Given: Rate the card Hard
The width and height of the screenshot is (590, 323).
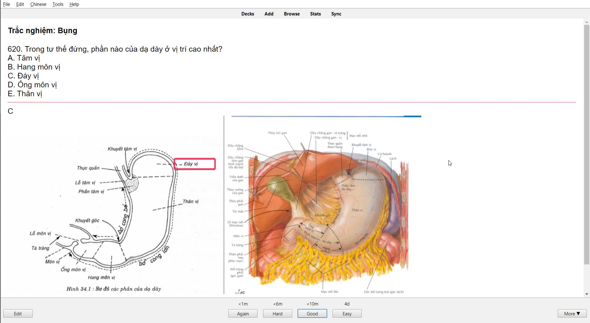Looking at the screenshot, I should point(277,313).
